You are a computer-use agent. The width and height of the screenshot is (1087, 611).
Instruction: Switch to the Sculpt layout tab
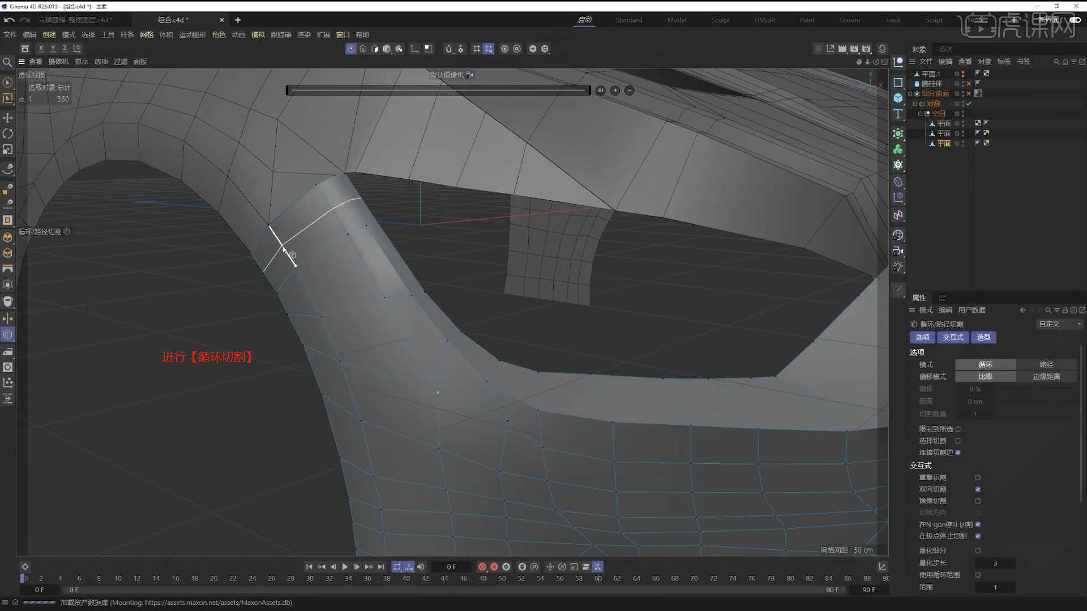pos(721,20)
